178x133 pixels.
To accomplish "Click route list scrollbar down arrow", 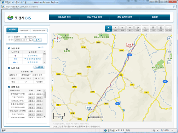I will coord(44,63).
